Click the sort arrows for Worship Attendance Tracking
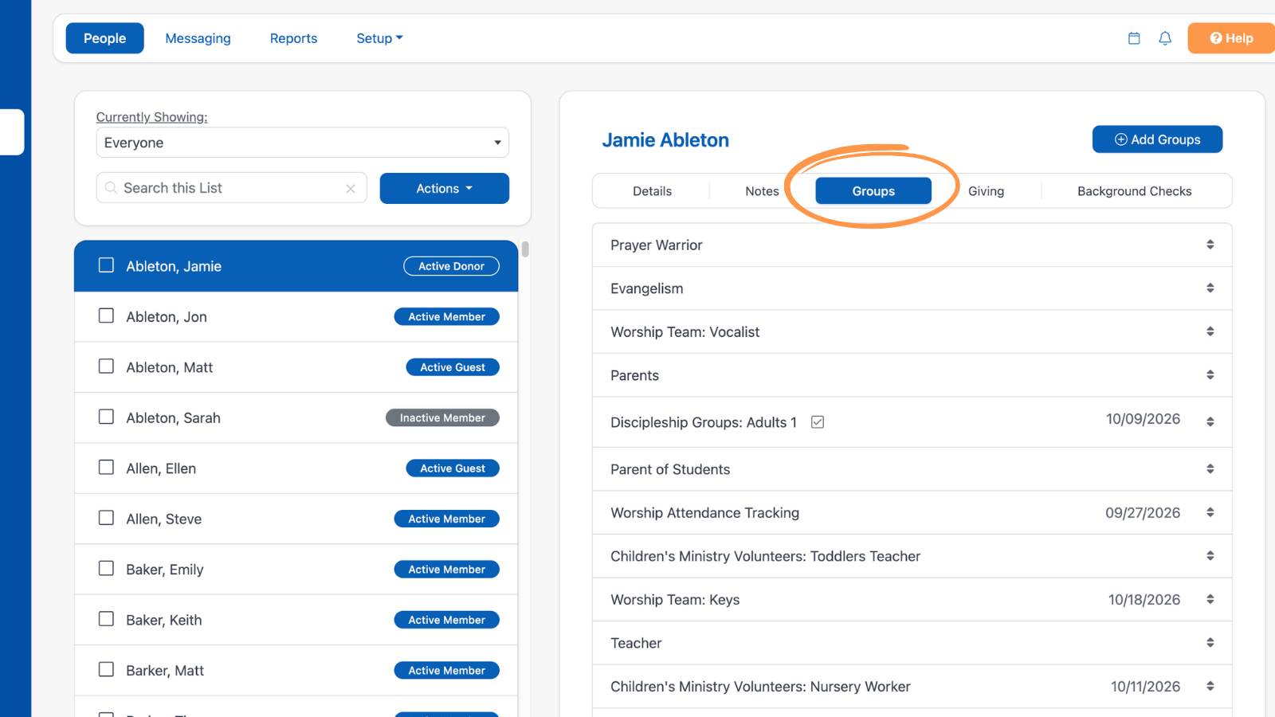 1210,512
